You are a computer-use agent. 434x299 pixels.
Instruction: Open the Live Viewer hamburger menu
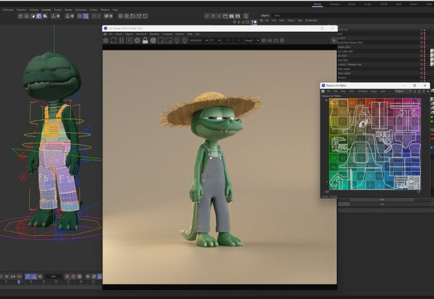coord(105,34)
